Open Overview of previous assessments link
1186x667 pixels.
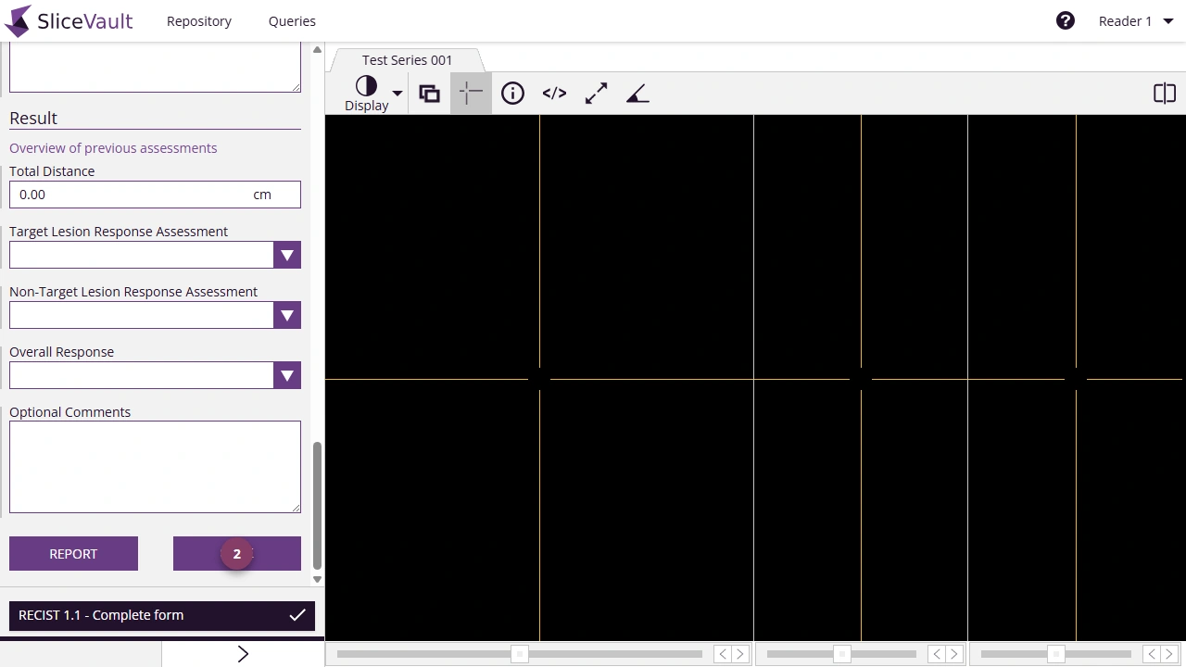pyautogui.click(x=113, y=148)
